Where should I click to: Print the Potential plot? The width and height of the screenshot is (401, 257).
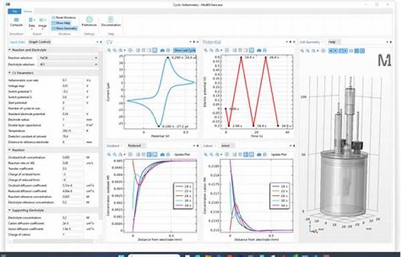point(265,50)
